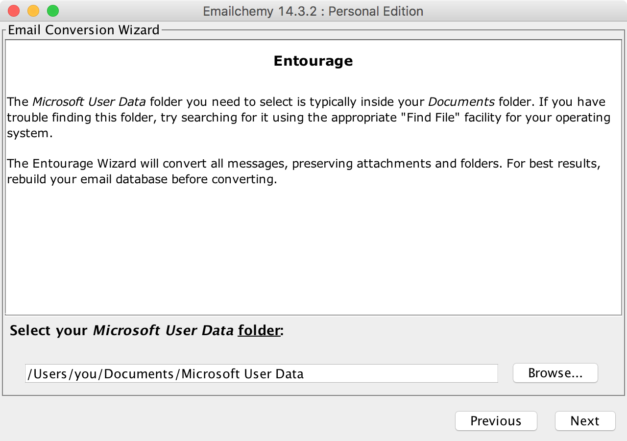Click italic "Microsoft User Data" in bold label

(x=163, y=330)
